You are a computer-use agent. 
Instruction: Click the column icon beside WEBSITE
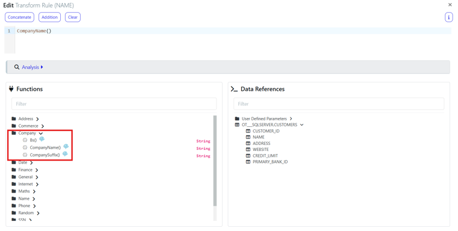[248, 149]
